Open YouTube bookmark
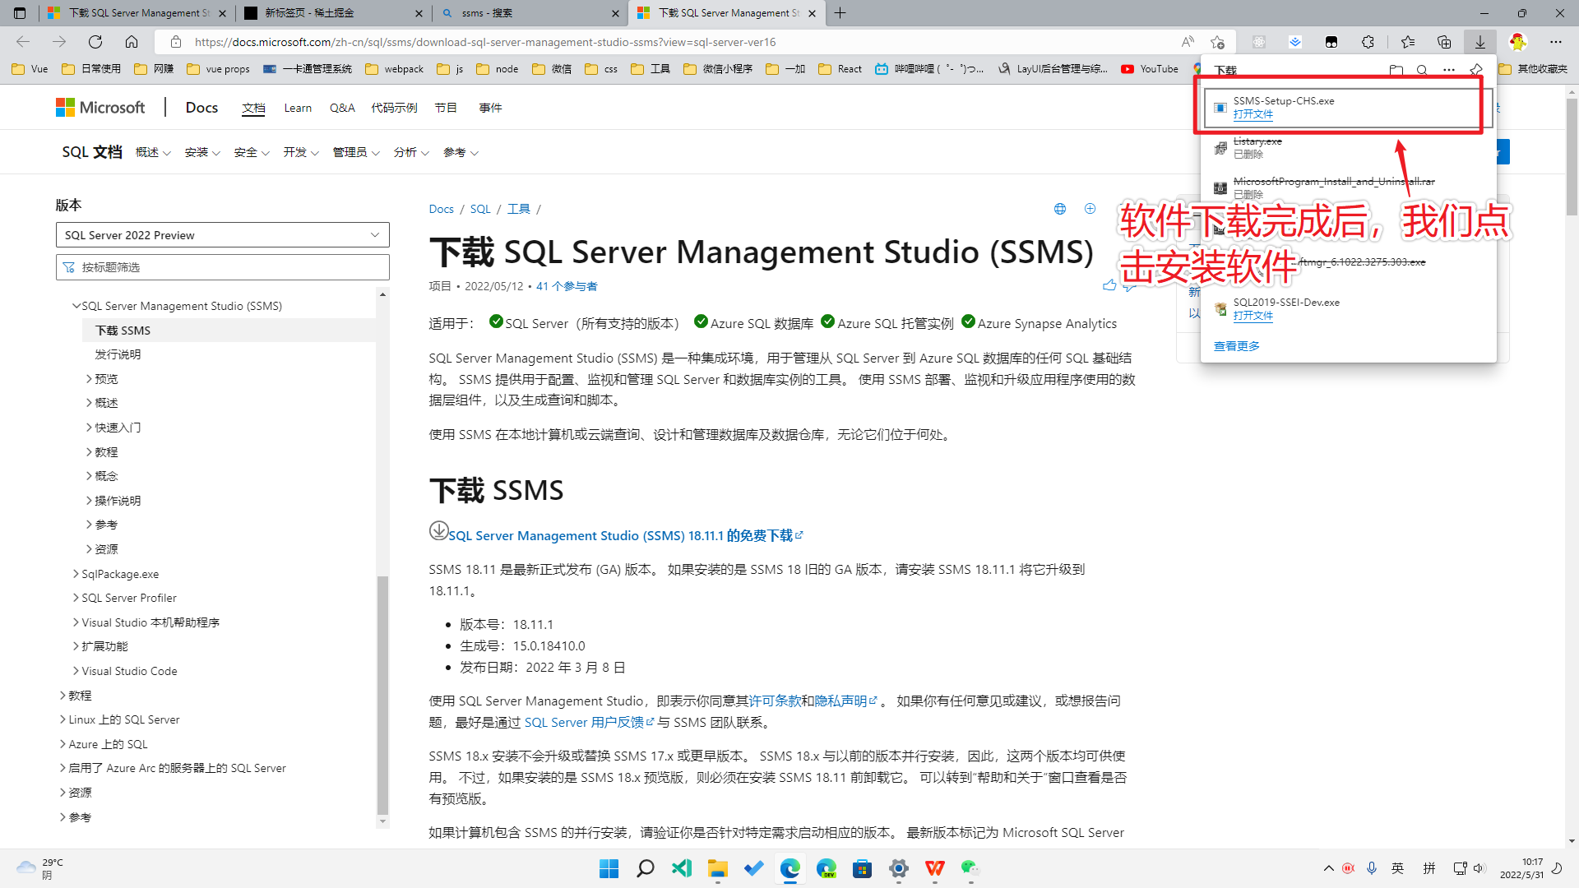This screenshot has width=1579, height=888. tap(1149, 69)
